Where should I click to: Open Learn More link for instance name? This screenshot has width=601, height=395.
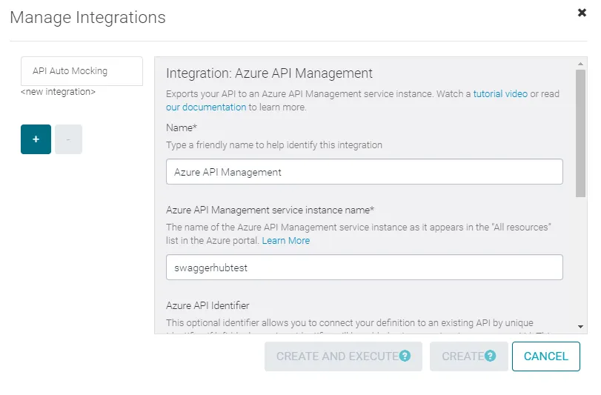[285, 241]
